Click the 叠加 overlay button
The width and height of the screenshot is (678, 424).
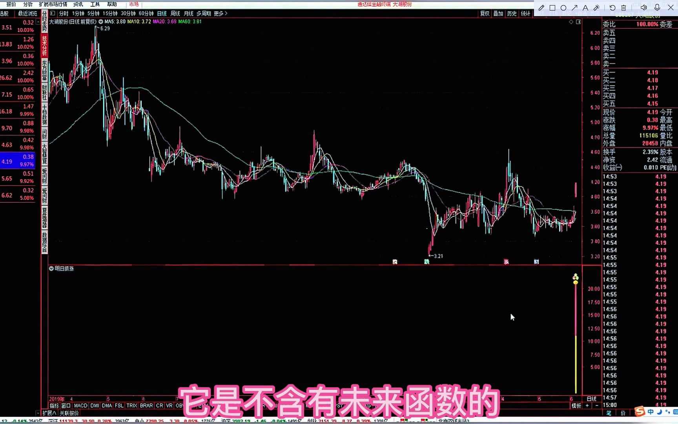(x=498, y=13)
